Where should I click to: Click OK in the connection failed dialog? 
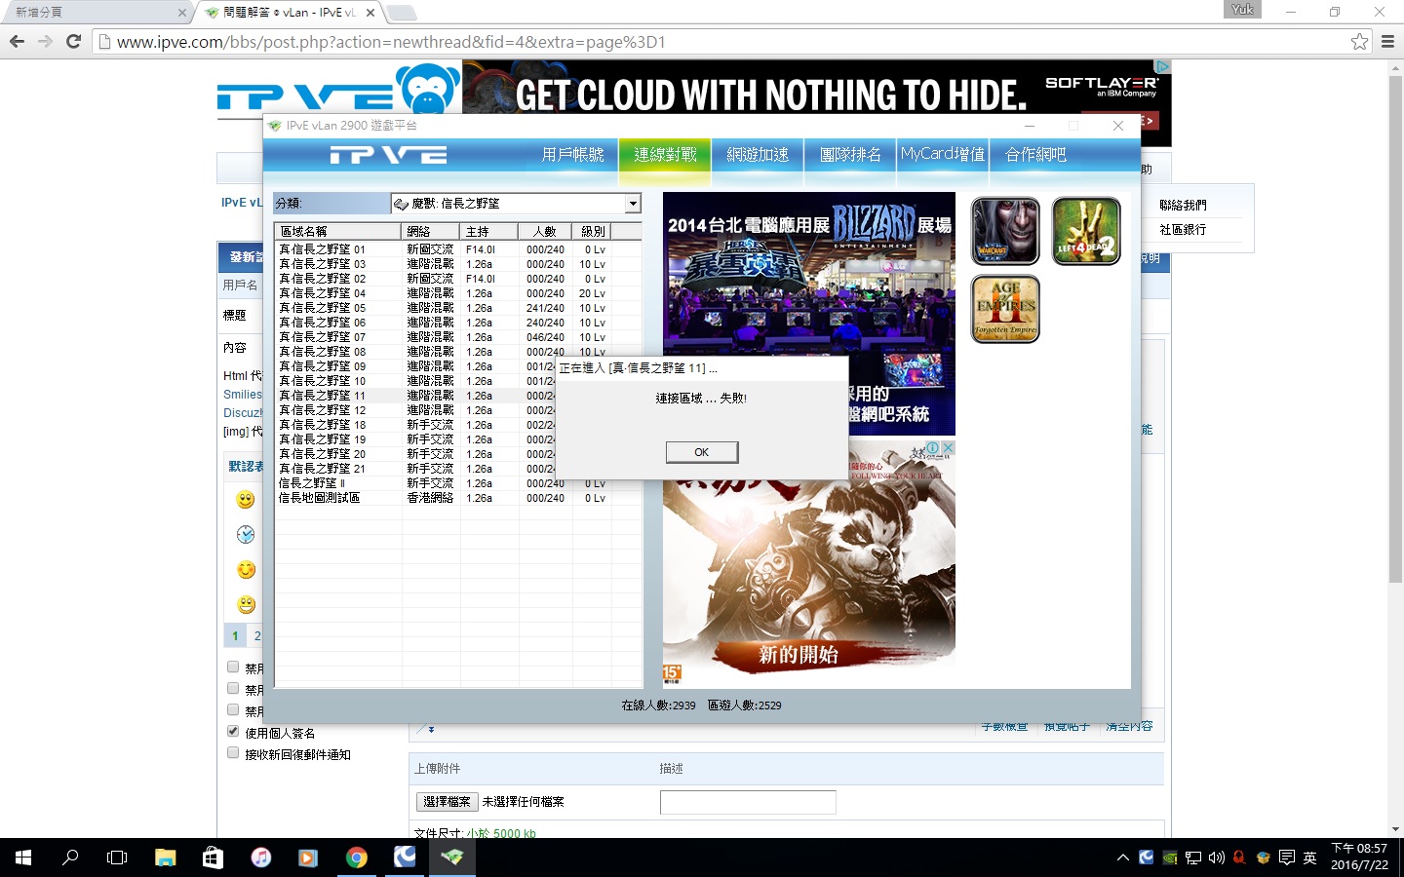coord(702,452)
